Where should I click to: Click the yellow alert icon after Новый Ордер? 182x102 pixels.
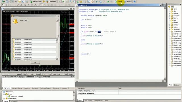(x=44, y=2)
